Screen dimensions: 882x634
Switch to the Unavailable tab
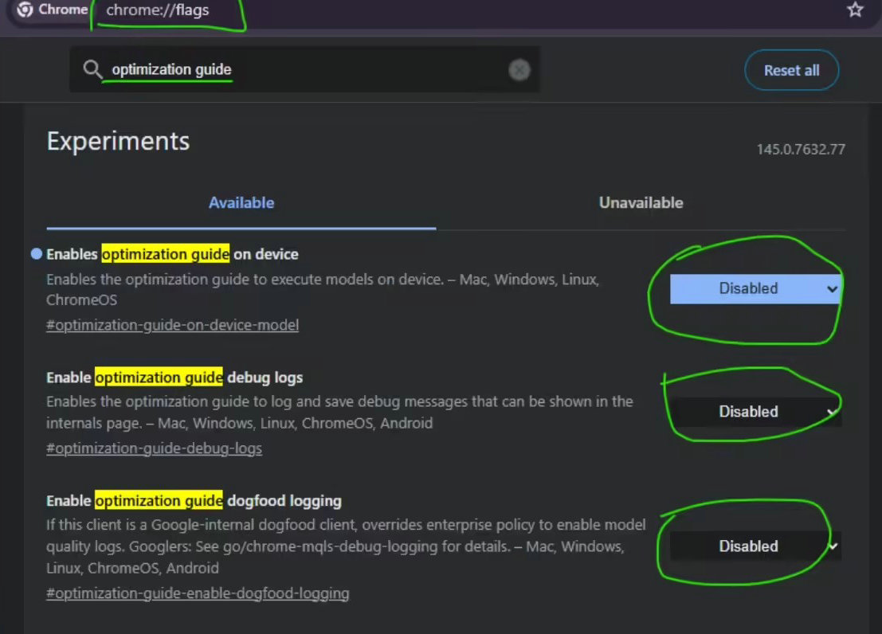coord(641,203)
